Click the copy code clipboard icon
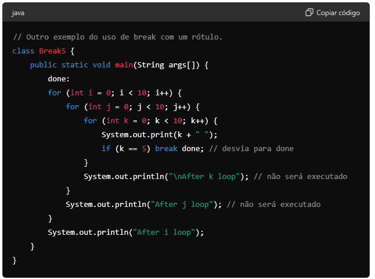The width and height of the screenshot is (375, 279). 309,12
